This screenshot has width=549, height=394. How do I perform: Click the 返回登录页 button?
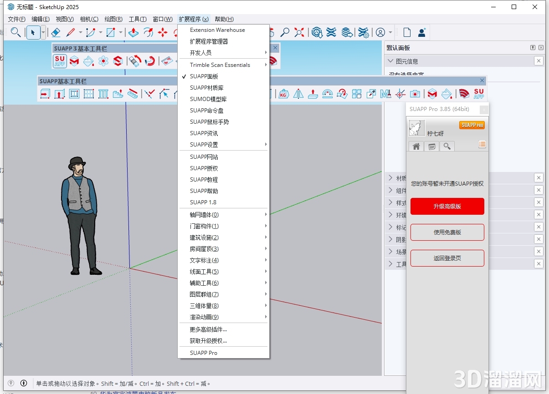[447, 258]
